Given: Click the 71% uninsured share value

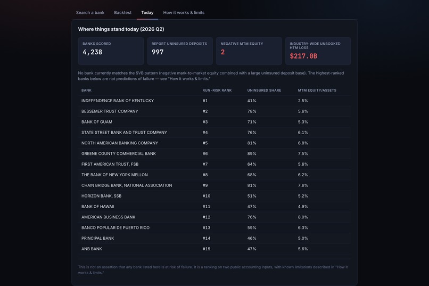Looking at the screenshot, I should 252,122.
